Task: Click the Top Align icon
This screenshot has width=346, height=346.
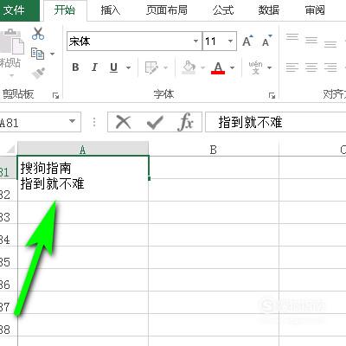Action: 292,37
